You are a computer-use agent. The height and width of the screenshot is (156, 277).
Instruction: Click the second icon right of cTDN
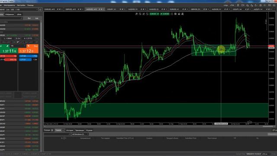point(243,5)
